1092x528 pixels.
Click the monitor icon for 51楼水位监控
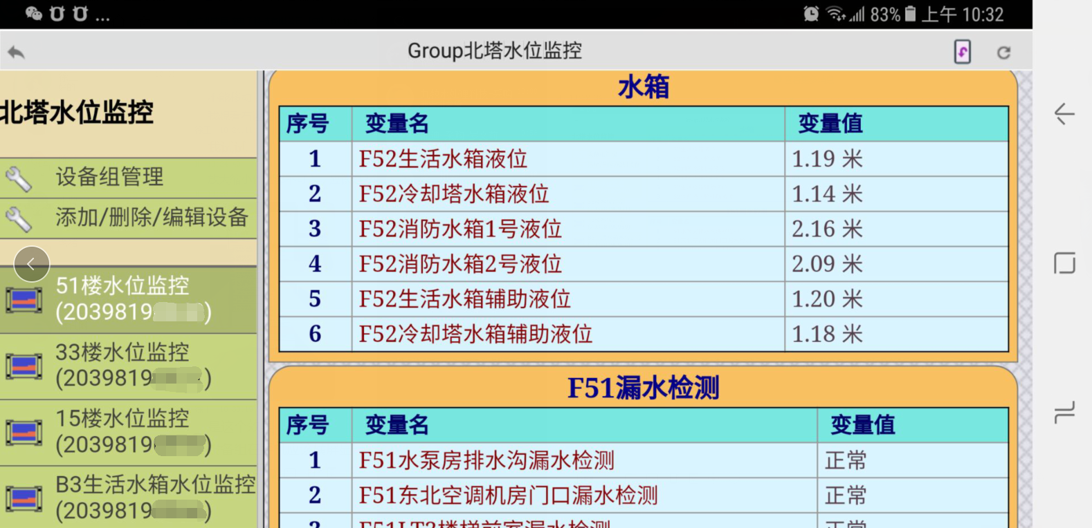(x=24, y=300)
